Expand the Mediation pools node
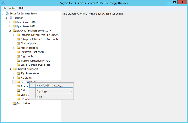Viewport: 188px width, 123px height. pyautogui.click(x=14, y=48)
